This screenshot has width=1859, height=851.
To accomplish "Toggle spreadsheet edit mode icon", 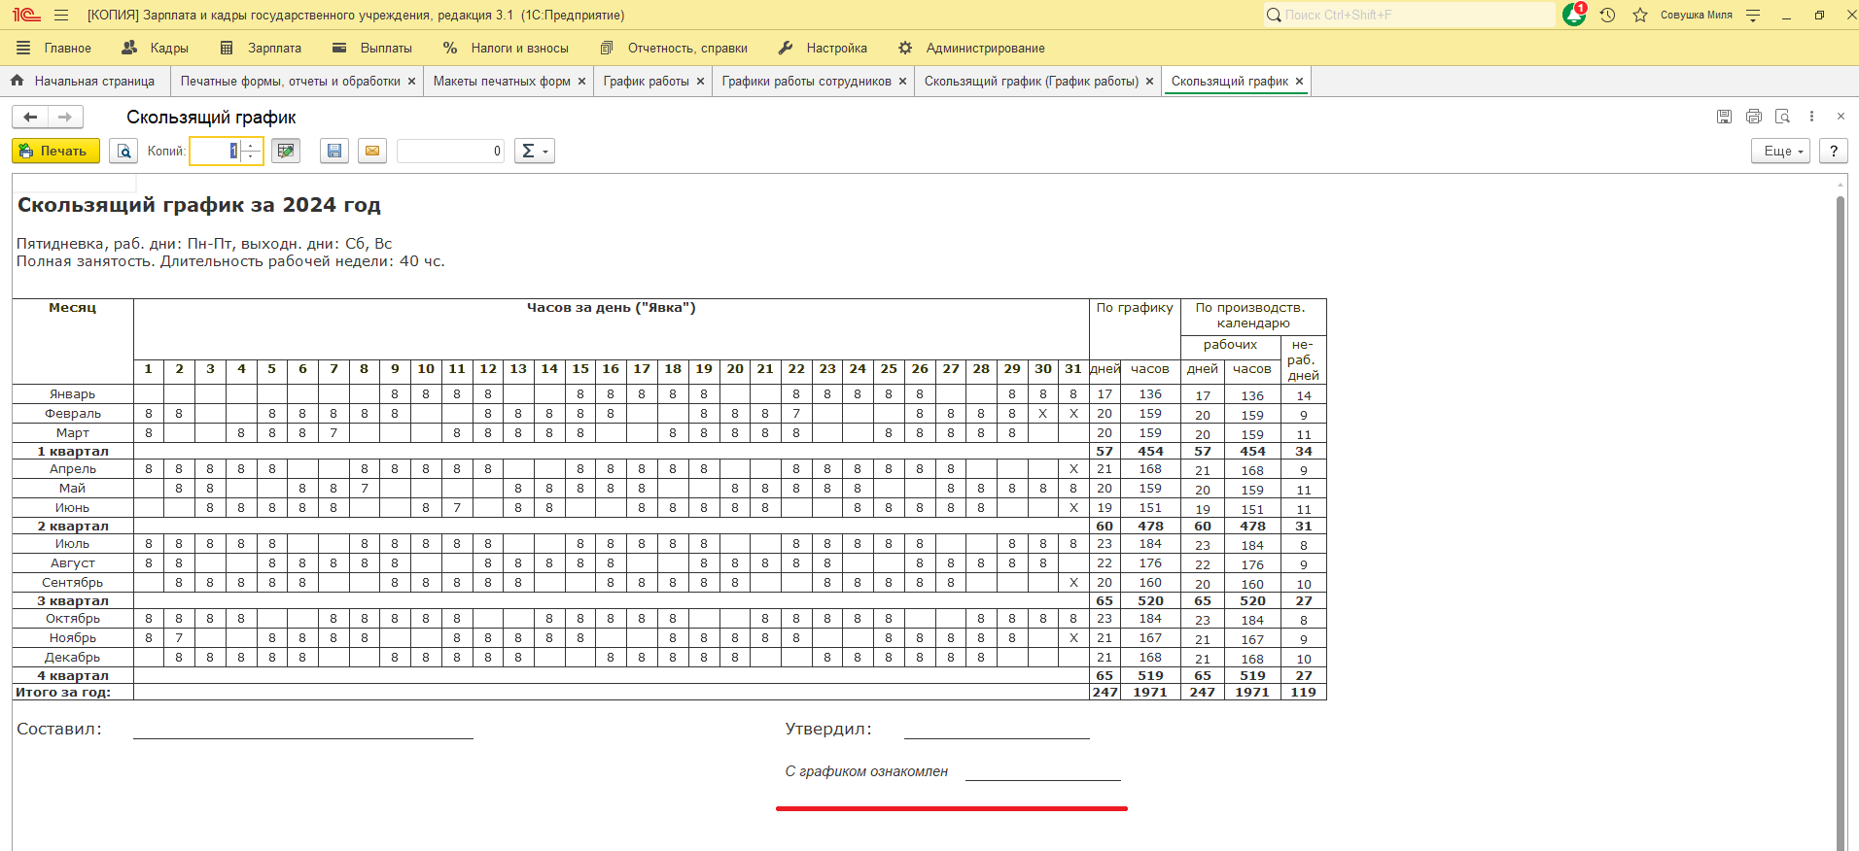I will coord(285,151).
